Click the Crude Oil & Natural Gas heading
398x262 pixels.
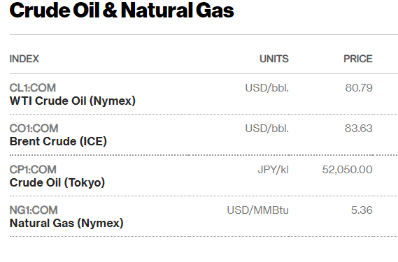122,10
